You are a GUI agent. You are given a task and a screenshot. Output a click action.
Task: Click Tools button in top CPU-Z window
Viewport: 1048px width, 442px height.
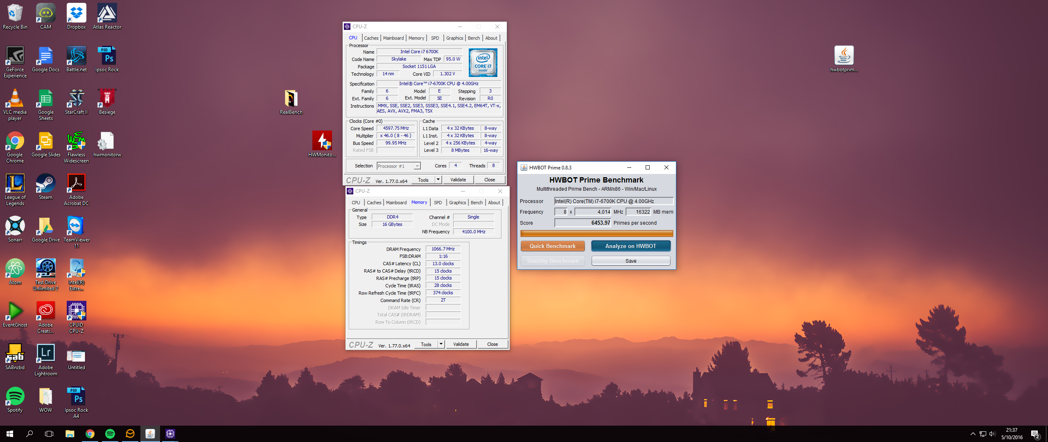423,180
